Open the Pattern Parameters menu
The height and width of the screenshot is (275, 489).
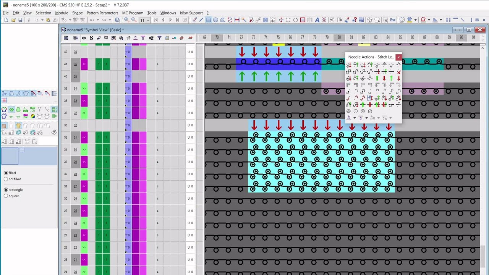(102, 13)
